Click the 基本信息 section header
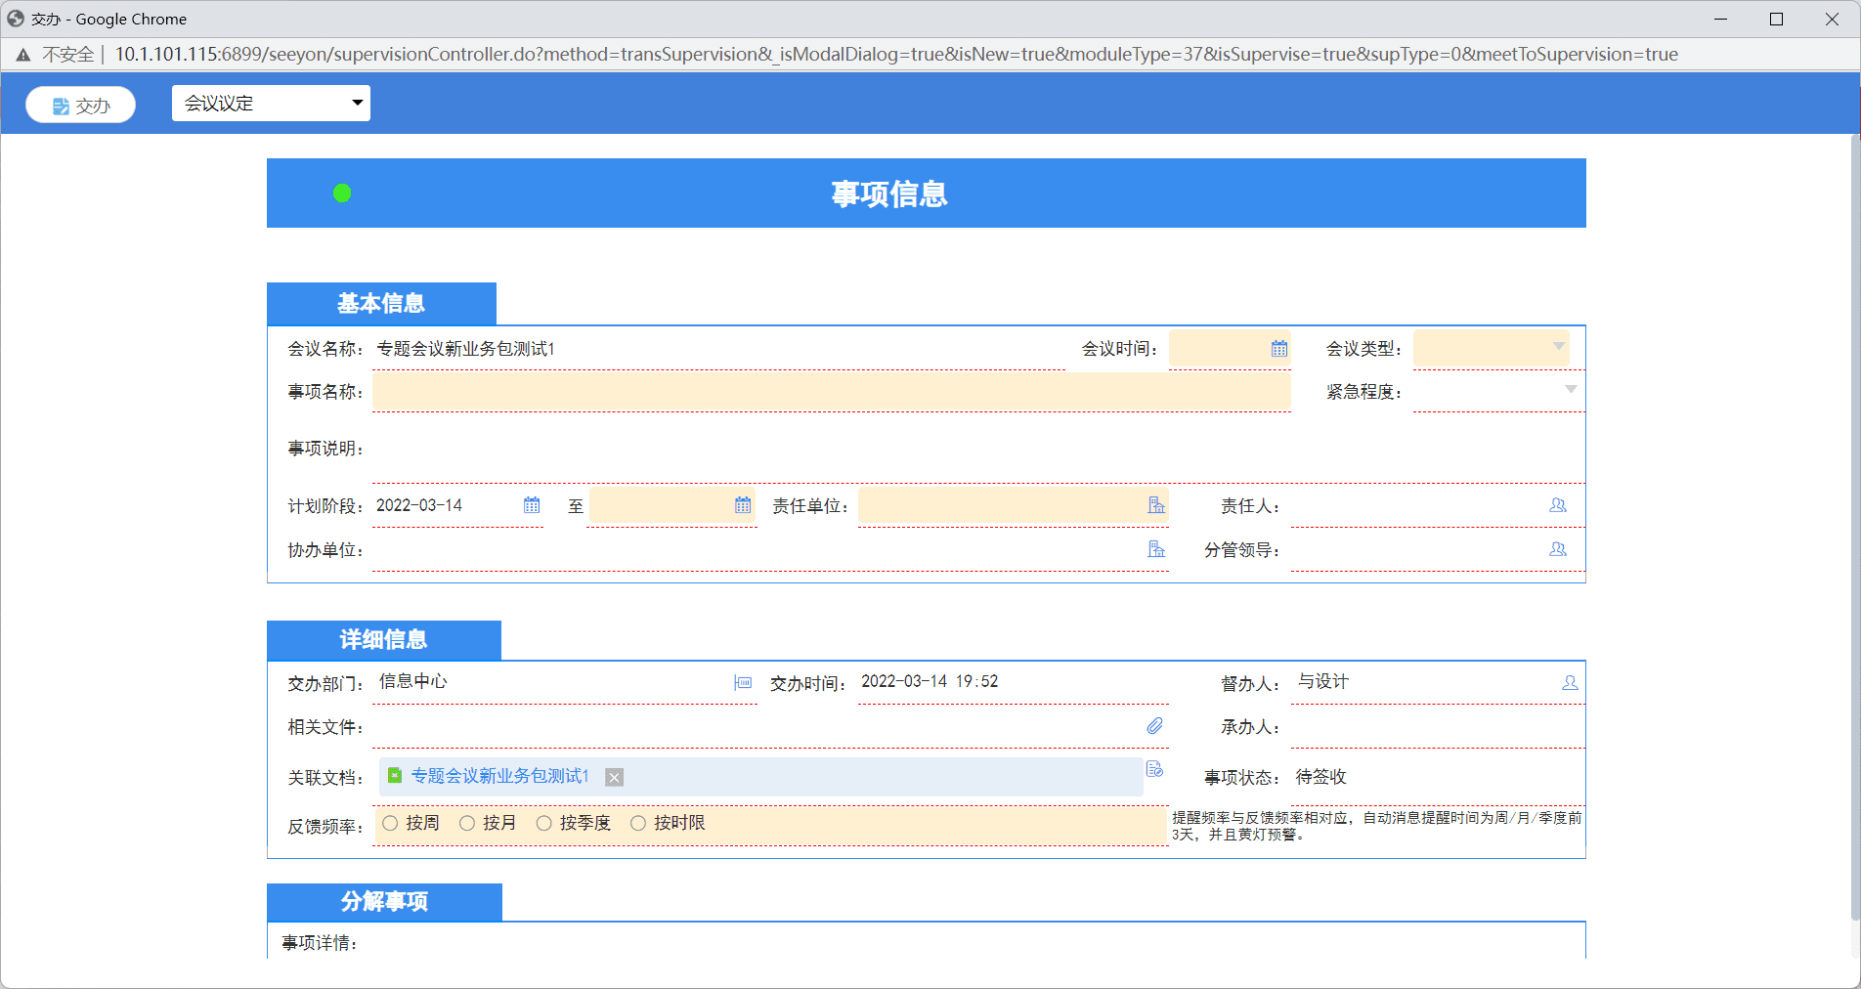 pyautogui.click(x=381, y=304)
